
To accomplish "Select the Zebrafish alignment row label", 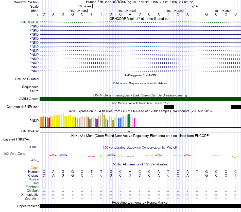I will tap(32, 199).
